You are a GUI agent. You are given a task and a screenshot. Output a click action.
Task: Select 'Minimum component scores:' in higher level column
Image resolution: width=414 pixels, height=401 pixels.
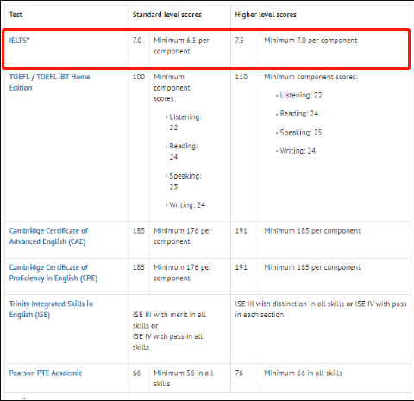click(310, 77)
